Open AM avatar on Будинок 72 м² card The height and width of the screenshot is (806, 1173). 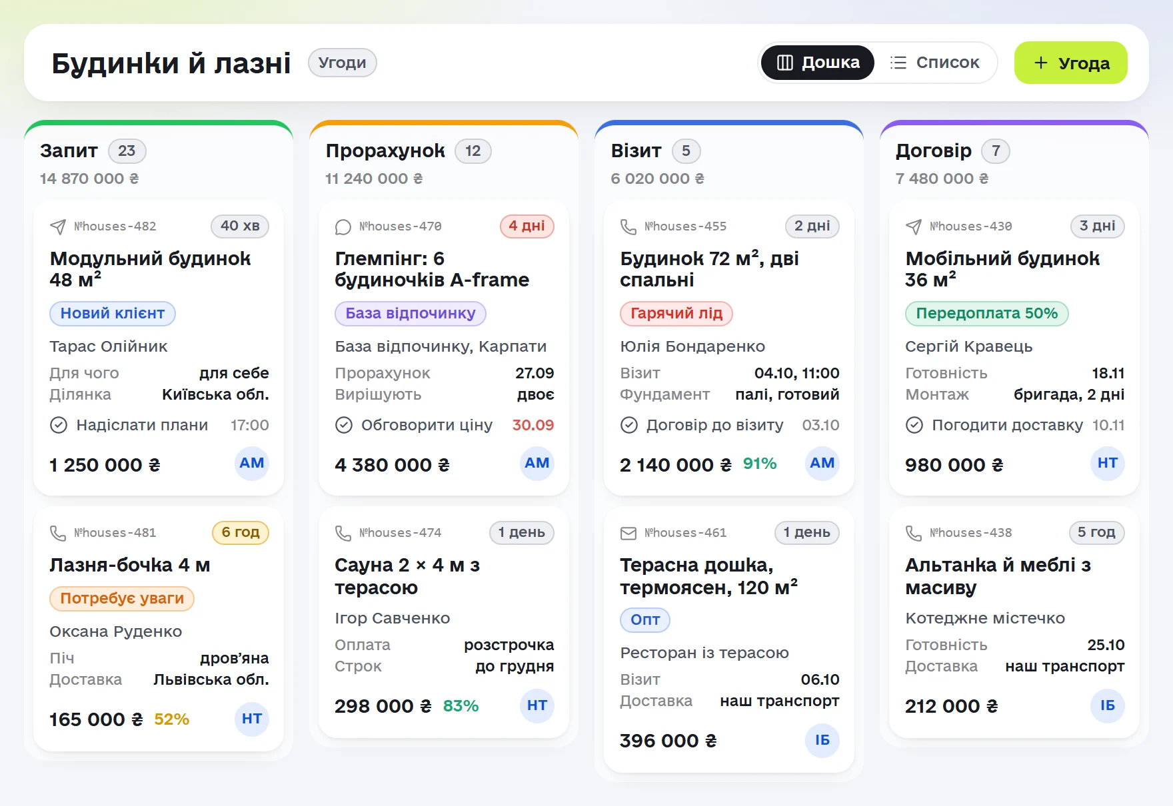click(822, 463)
